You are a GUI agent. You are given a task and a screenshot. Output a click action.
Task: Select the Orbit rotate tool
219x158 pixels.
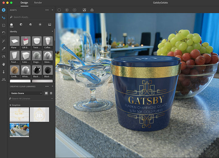click(x=4, y=33)
